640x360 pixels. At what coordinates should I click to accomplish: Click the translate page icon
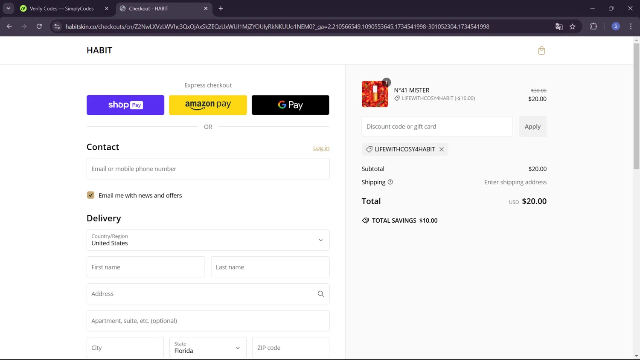coord(559,26)
